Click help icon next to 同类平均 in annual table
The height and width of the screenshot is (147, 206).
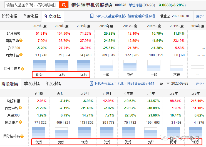click(21, 40)
